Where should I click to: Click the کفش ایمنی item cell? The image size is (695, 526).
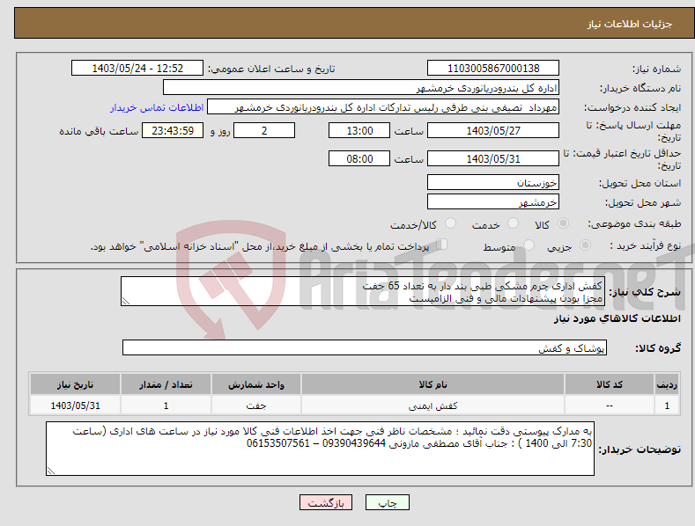(433, 405)
